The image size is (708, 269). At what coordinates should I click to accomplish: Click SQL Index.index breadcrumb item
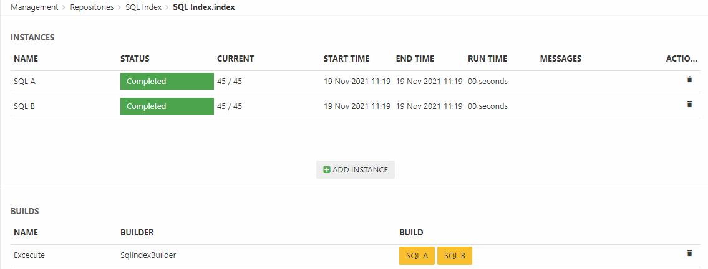coord(204,7)
